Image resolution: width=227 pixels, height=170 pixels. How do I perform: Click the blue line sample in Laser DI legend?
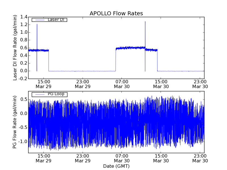40,20
